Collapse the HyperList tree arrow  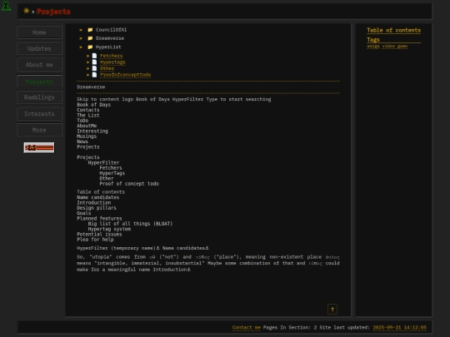(x=81, y=47)
